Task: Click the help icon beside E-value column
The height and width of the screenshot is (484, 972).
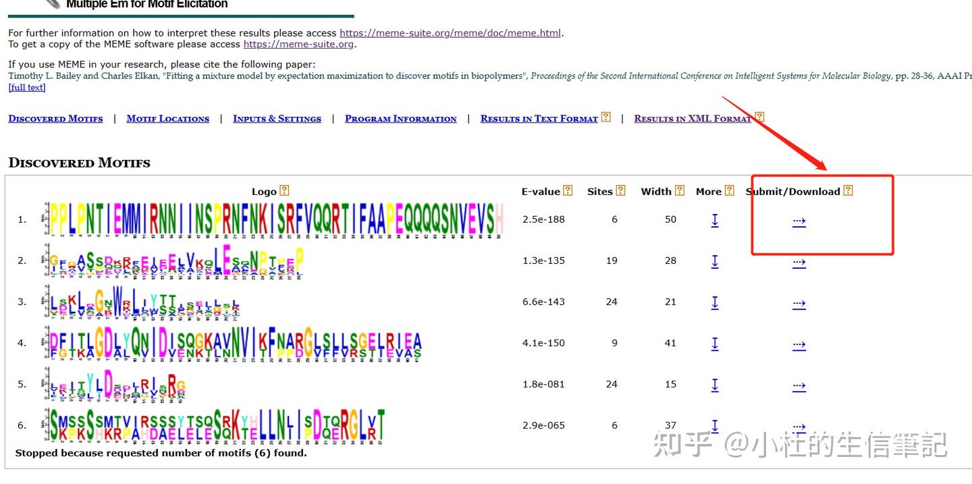Action: pyautogui.click(x=567, y=190)
